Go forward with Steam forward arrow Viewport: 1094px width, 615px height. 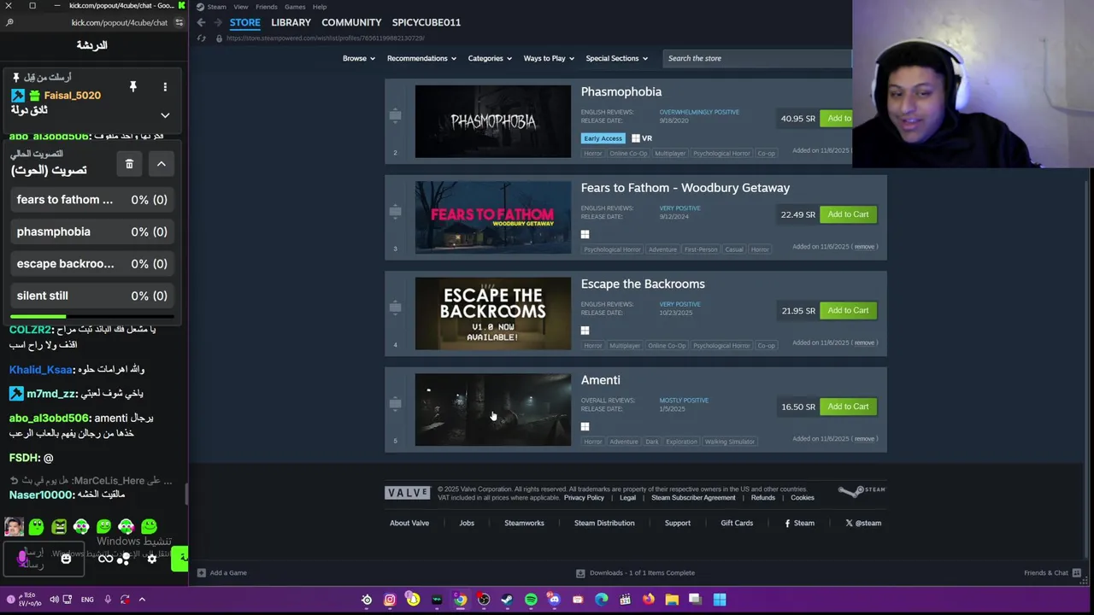(x=218, y=22)
